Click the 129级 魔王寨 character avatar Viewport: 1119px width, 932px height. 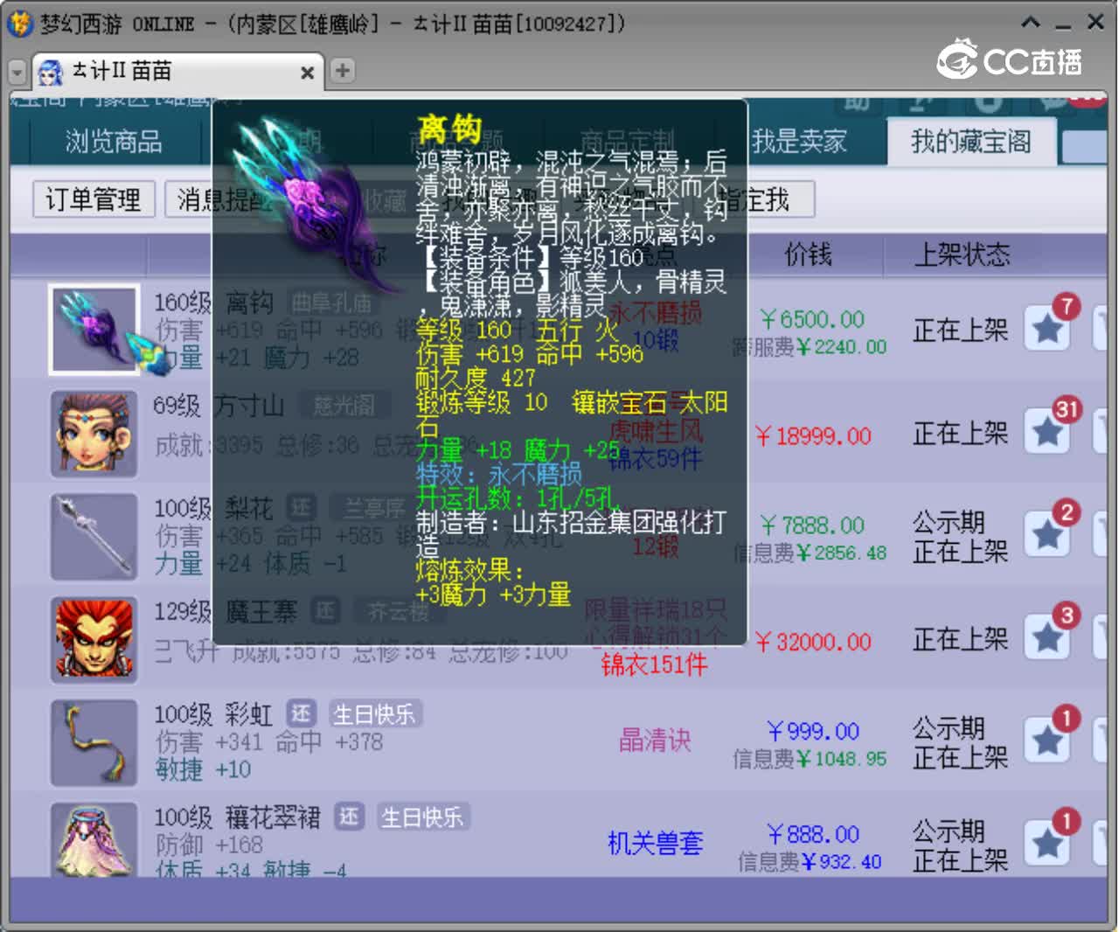(94, 639)
